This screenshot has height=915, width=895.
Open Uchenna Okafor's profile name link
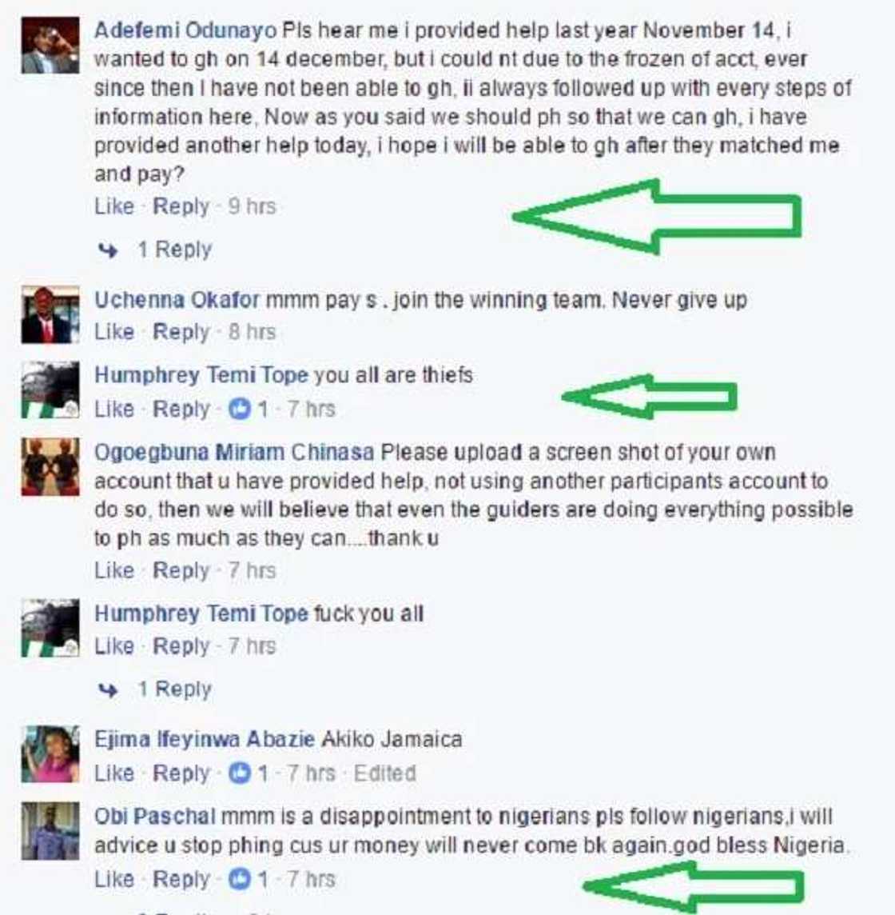(x=177, y=300)
